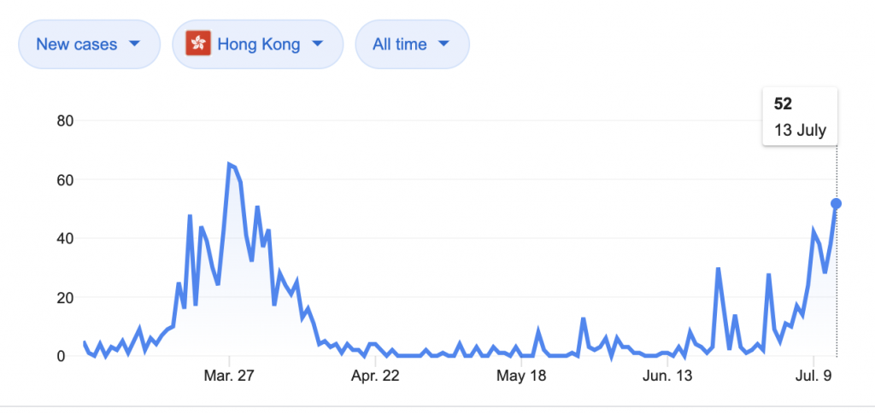Click the Jun. 13 axis label
This screenshot has height=414, width=875.
click(x=667, y=376)
